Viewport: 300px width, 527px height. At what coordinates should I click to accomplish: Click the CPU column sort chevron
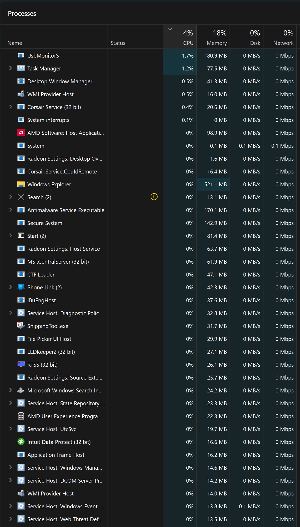[x=170, y=29]
